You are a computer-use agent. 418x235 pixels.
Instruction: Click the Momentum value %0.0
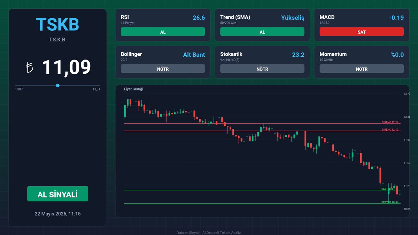(397, 55)
